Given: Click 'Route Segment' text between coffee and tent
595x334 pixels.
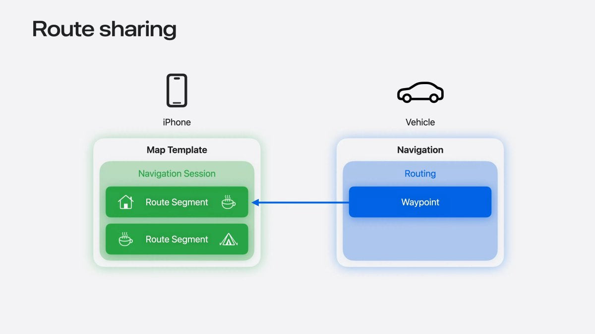Looking at the screenshot, I should 177,239.
